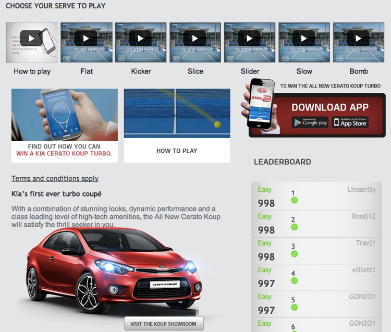
Task: Click the Slider label
Action: pos(250,71)
